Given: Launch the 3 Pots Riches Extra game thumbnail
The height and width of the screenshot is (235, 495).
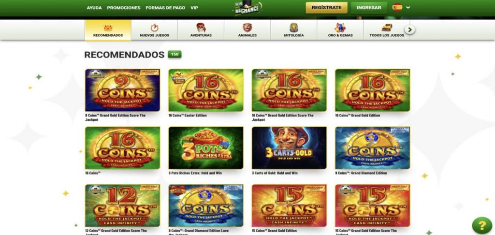Looking at the screenshot, I should click(206, 148).
